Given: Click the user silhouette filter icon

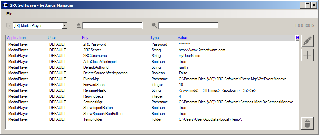Looking at the screenshot, I should [79, 26].
